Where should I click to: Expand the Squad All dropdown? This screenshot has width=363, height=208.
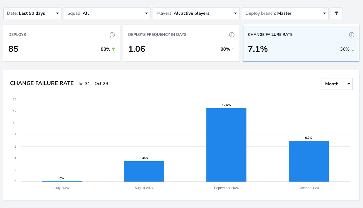pyautogui.click(x=107, y=13)
